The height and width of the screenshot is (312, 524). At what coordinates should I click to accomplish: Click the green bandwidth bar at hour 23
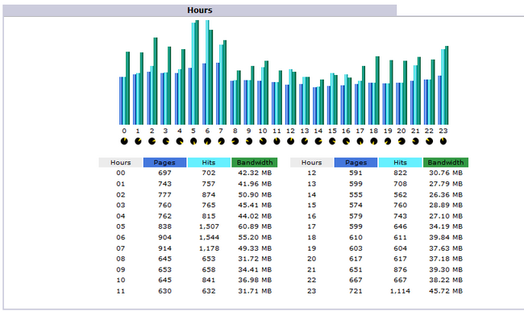point(447,85)
